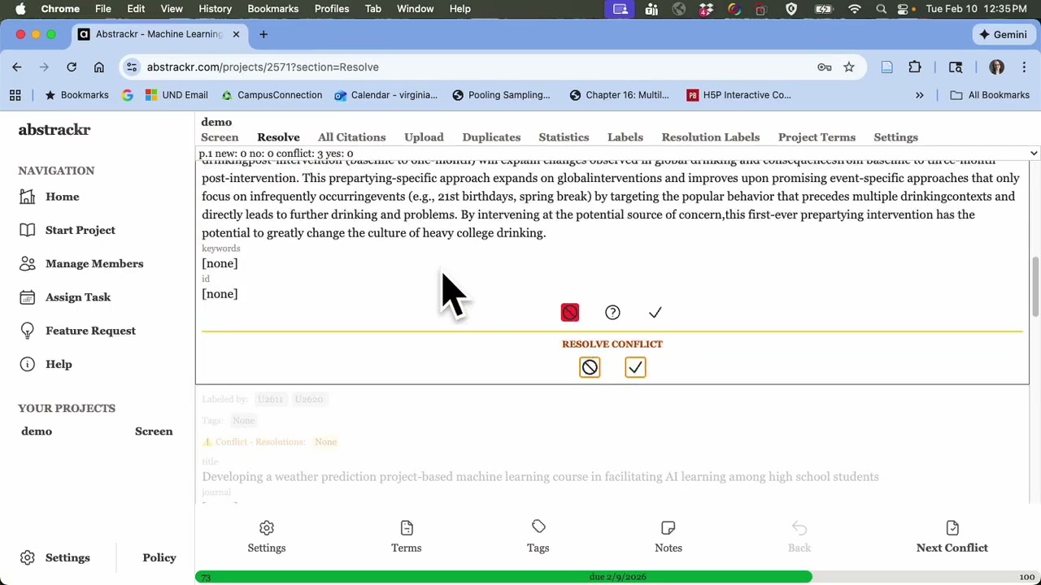Click Screen link next to demo project
Image resolution: width=1041 pixels, height=585 pixels.
point(154,431)
